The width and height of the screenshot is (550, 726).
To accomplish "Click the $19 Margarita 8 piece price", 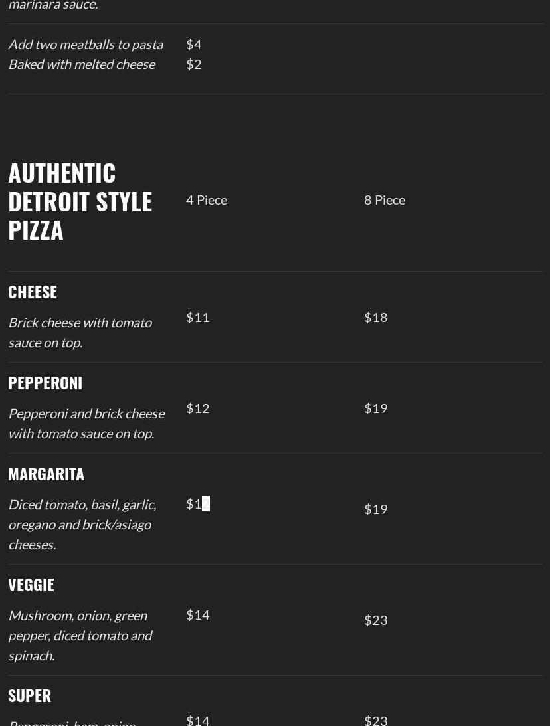I will [x=375, y=509].
